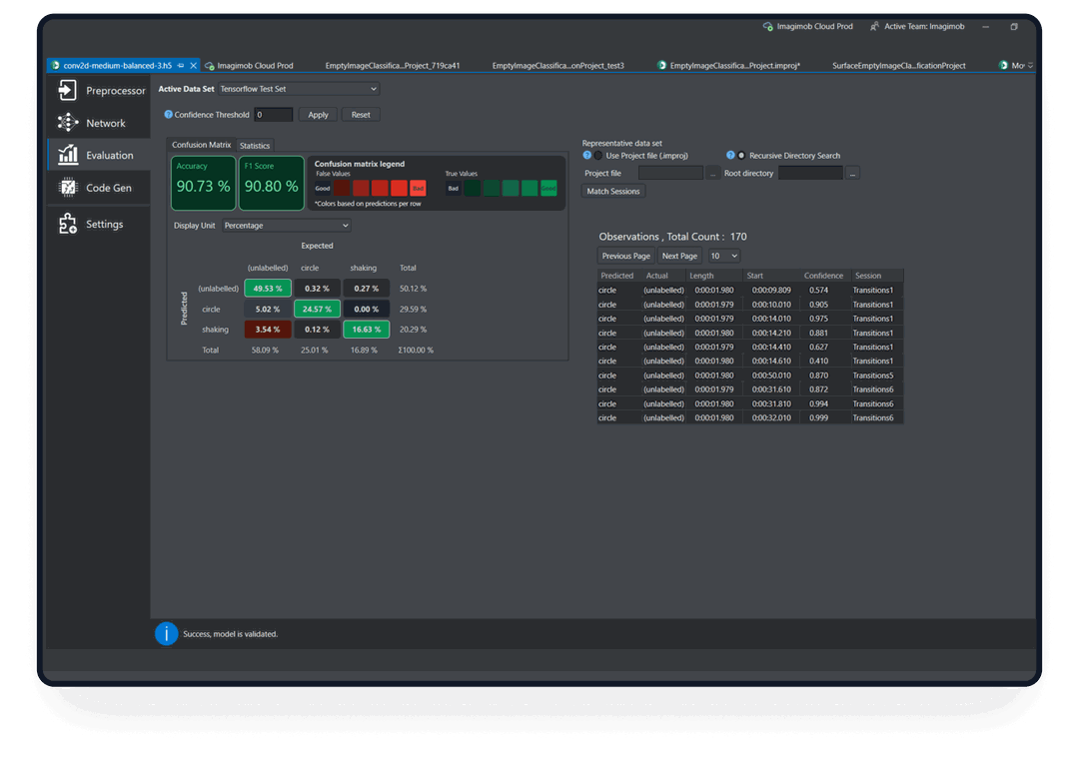Toggle the Recursive Directory Search option
Image resolution: width=1079 pixels, height=762 pixels.
741,156
